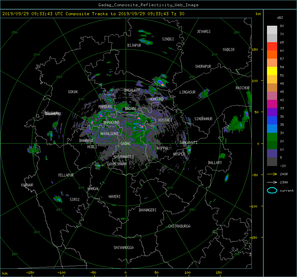Select the 'DHARWAD' town label
Image resolution: width=297 pixels, height=277 pixels.
click(86, 141)
